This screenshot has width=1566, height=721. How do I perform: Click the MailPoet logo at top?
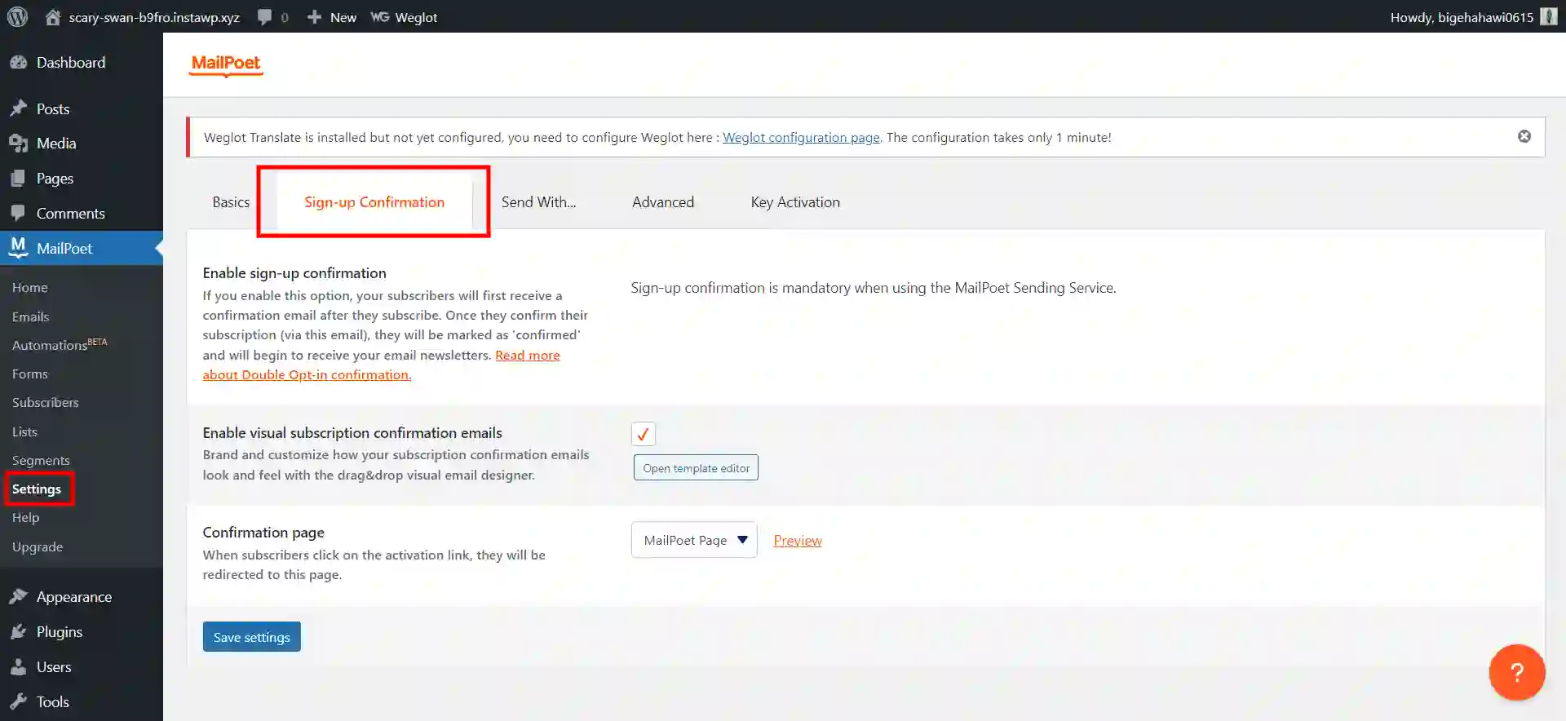click(226, 64)
